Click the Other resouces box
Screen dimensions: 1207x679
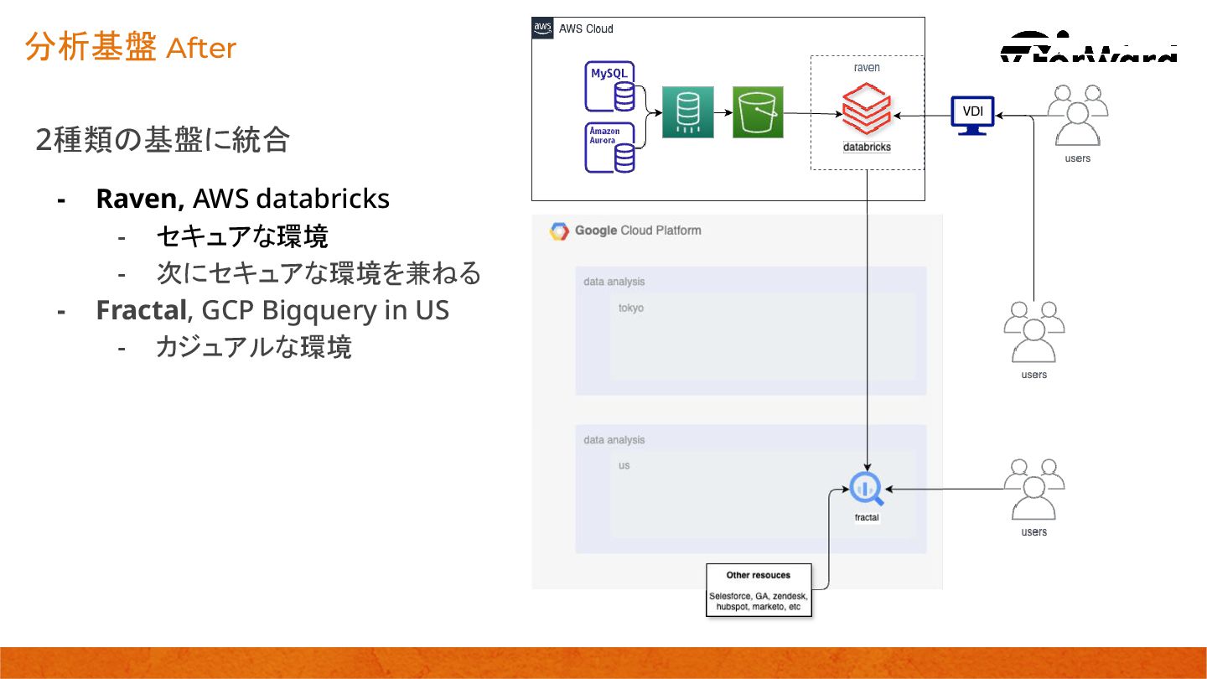[x=759, y=590]
